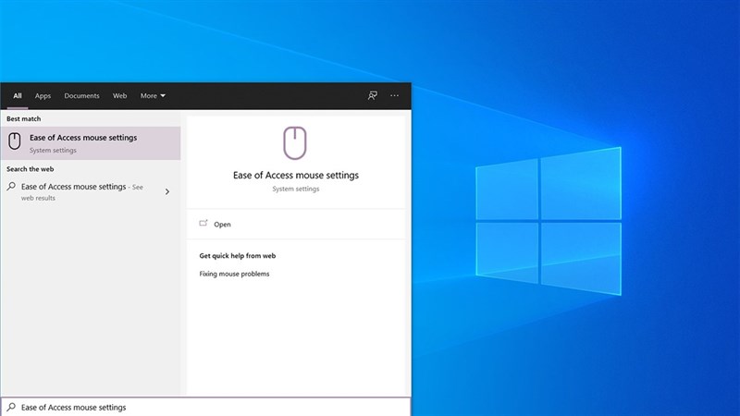Click the Best match heading

click(x=24, y=119)
